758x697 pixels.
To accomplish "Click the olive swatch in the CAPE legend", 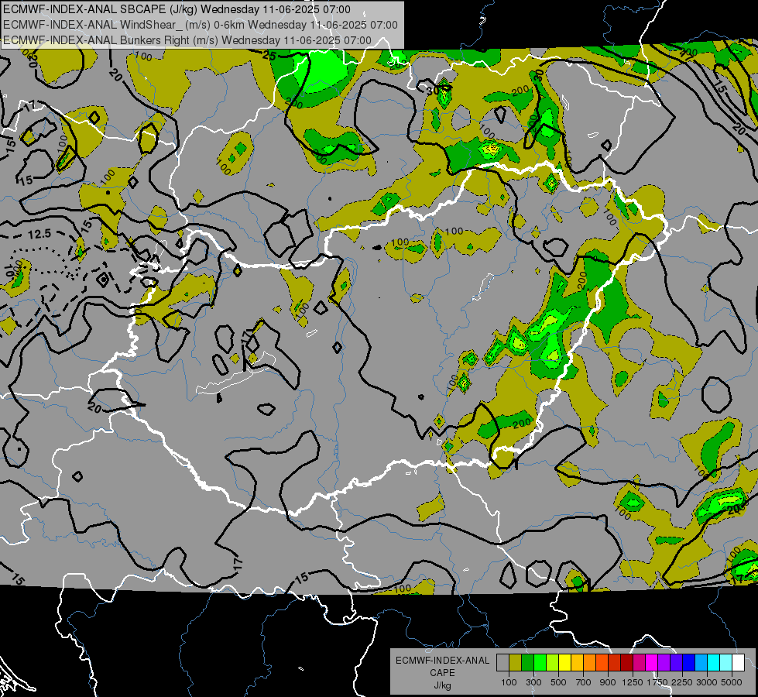I will [516, 663].
